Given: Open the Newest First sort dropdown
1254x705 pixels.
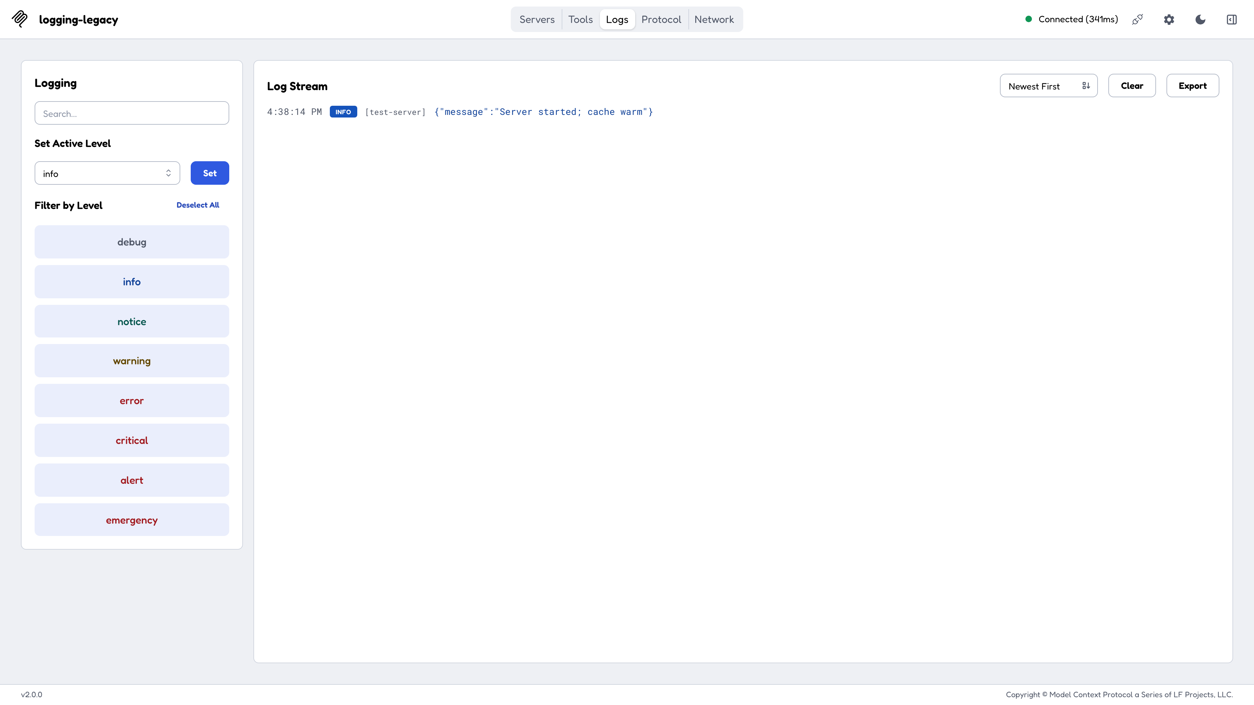Looking at the screenshot, I should [x=1049, y=86].
